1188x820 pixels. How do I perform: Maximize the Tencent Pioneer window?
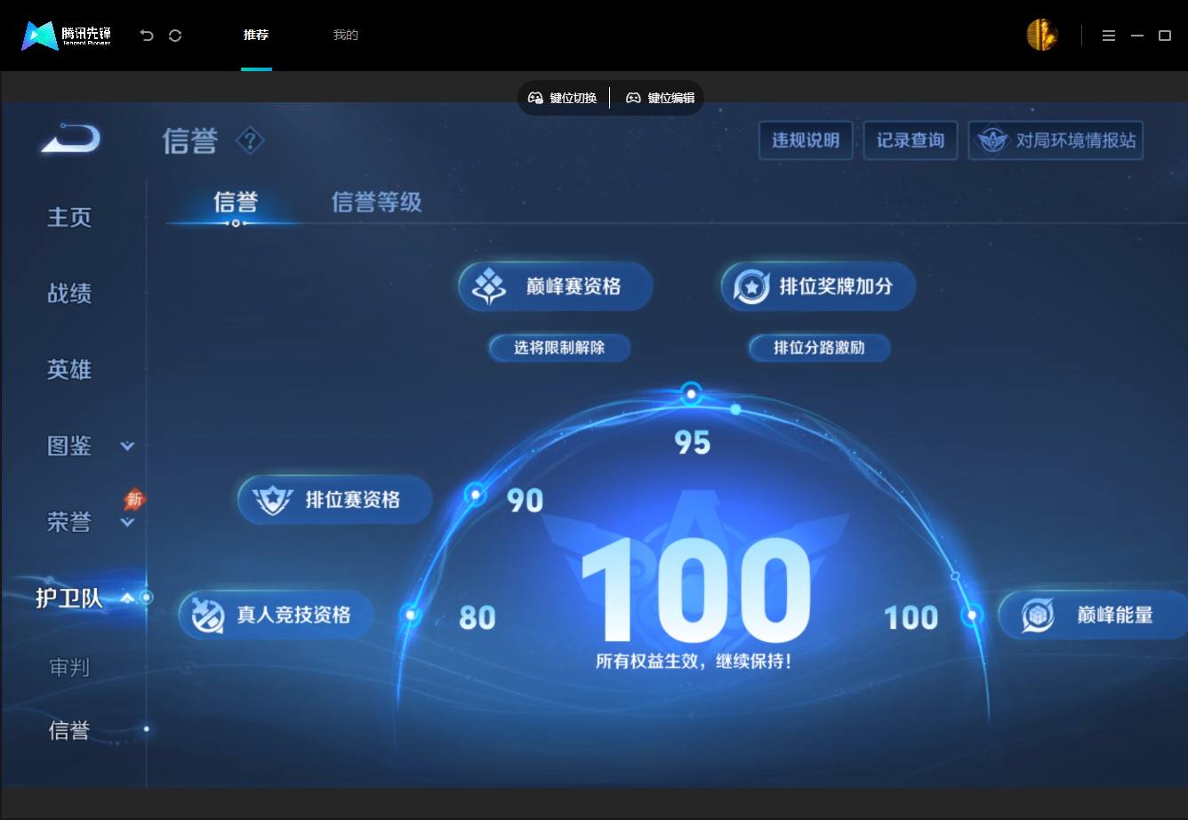point(1165,36)
